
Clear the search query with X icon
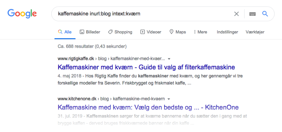236,14
